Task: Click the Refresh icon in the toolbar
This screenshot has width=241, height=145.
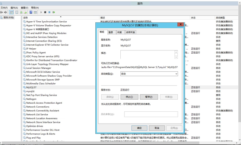Action: [x=21, y=12]
